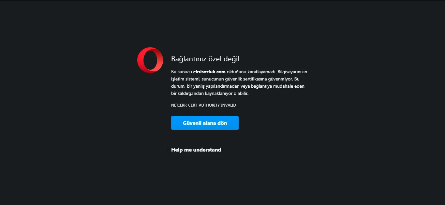Click the words Bu sunucu before the domain
This screenshot has width=445, height=205.
click(182, 72)
